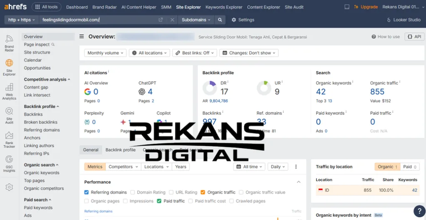Open Brand Radar in left sidebar
The width and height of the screenshot is (426, 220).
pos(9,43)
